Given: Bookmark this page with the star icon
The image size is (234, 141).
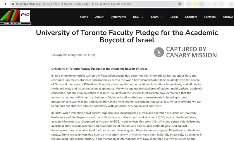Looking at the screenshot, I should [180, 4].
